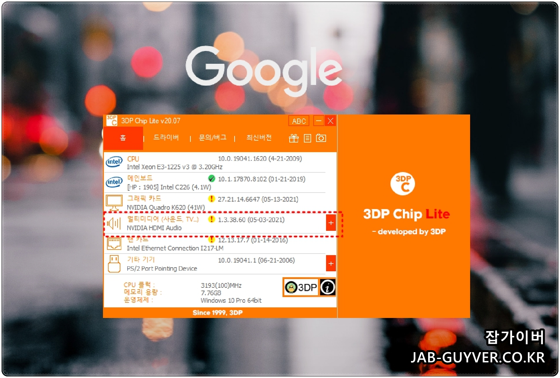
Task: Click the speaker multimedia icon
Action: (114, 223)
